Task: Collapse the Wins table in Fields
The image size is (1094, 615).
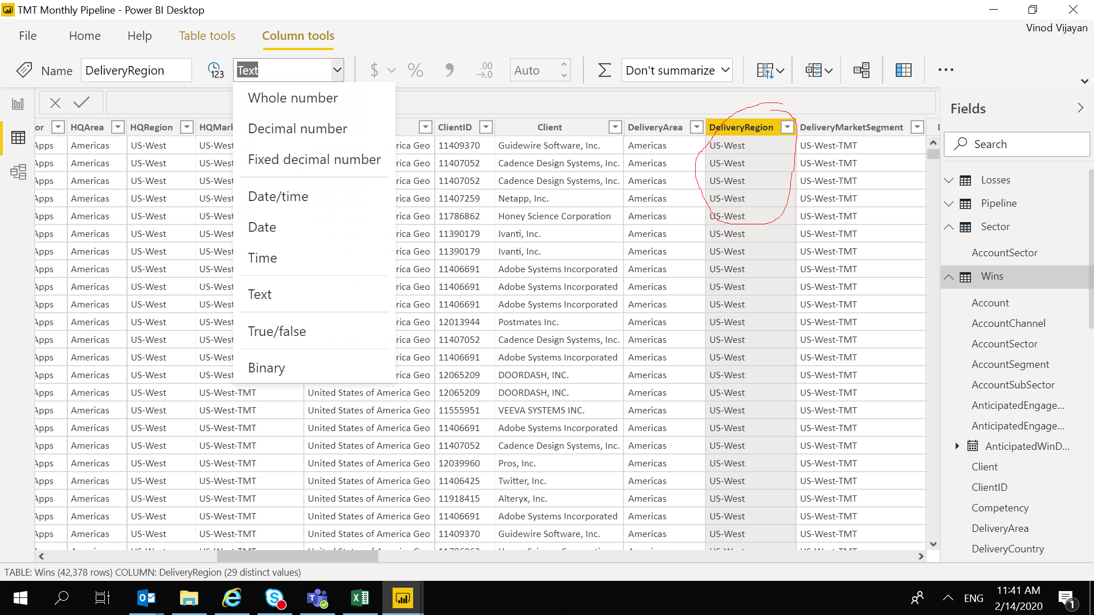Action: coord(949,277)
